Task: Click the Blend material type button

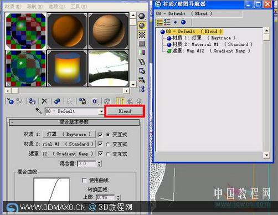Action: tap(125, 111)
